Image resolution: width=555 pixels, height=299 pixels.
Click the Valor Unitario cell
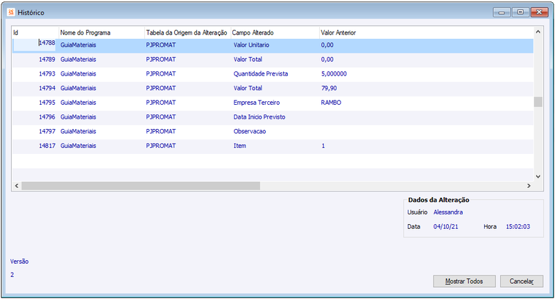coord(251,45)
